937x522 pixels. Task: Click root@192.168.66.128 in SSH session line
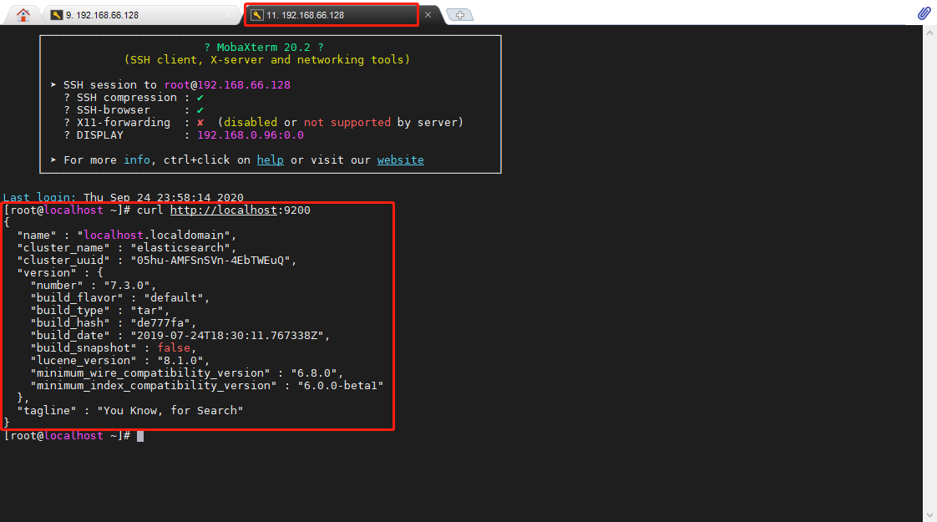point(227,85)
